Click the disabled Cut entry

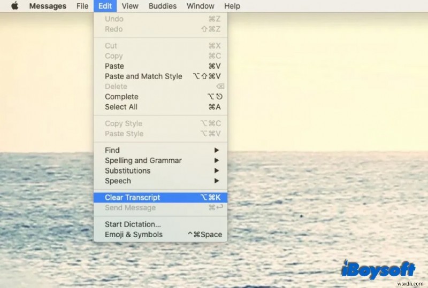coord(160,46)
